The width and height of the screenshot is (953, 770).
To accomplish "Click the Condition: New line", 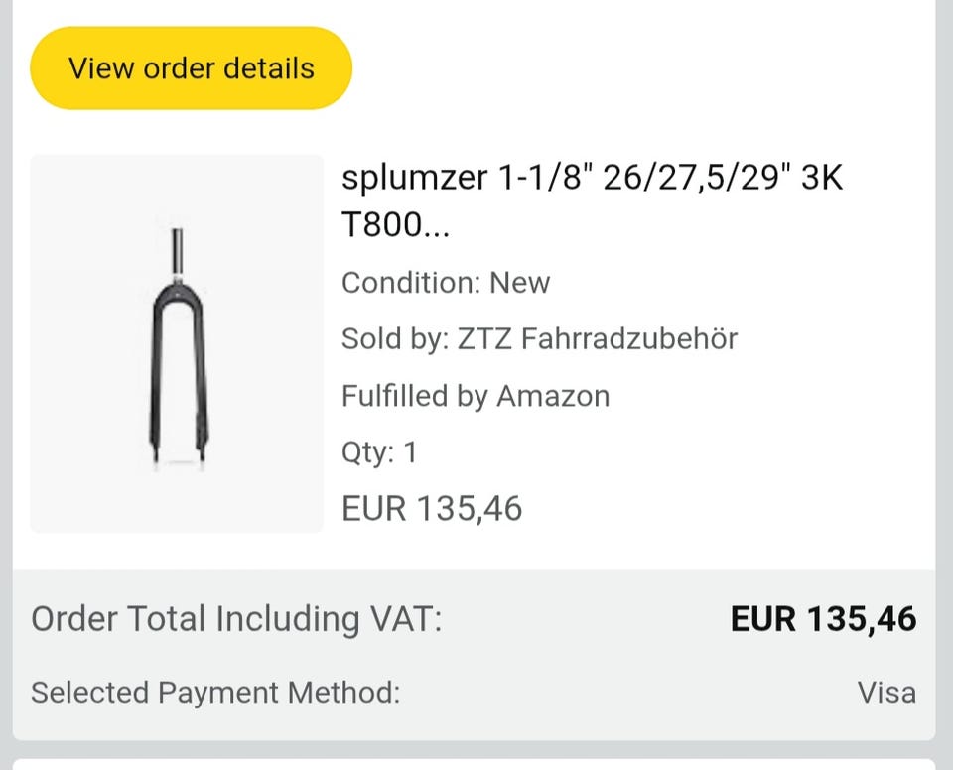I will click(x=445, y=283).
